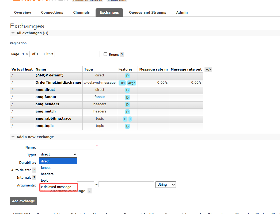Viewport: 280px width, 214px height.
Task: Open Queues and Streams tab
Action: 147,13
